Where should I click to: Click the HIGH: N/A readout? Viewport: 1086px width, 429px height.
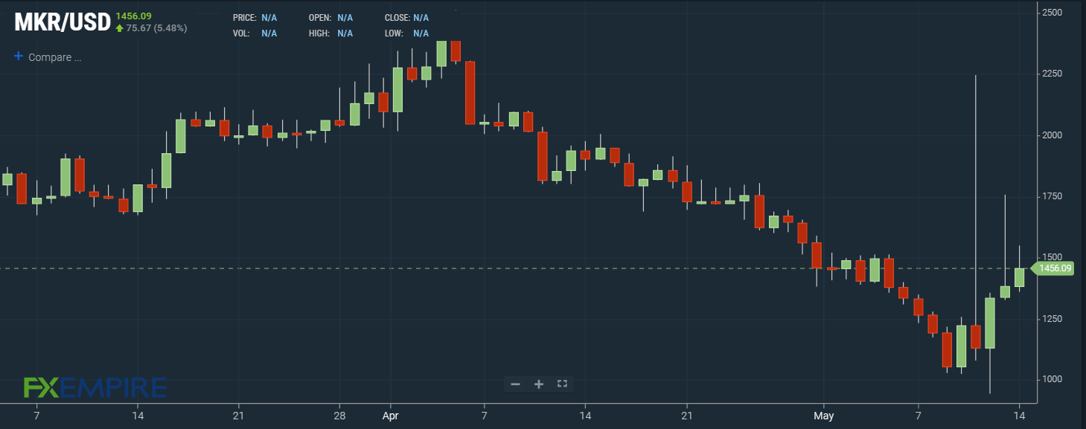click(x=331, y=33)
